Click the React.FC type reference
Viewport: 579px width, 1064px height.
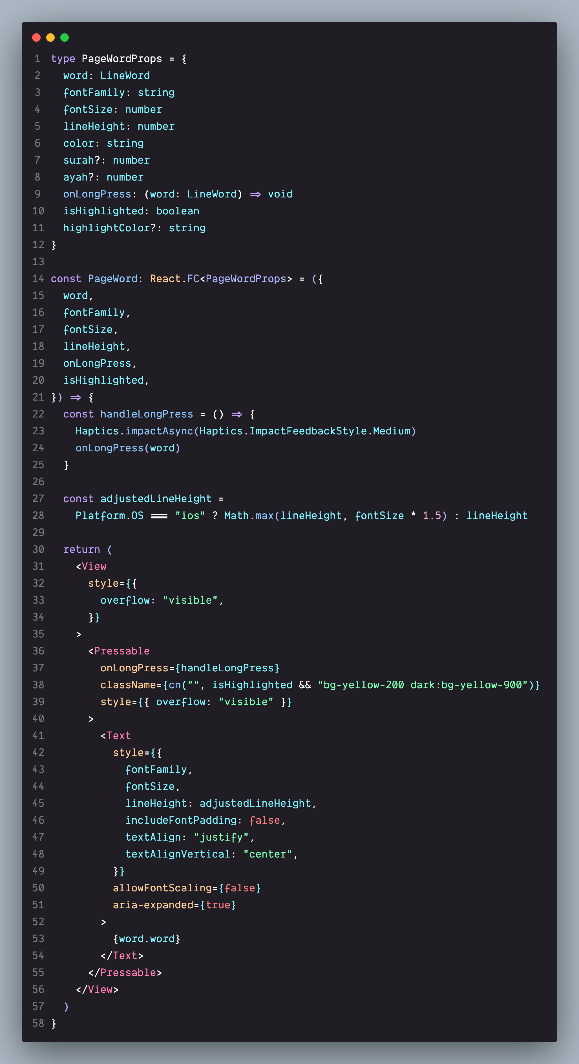point(174,279)
